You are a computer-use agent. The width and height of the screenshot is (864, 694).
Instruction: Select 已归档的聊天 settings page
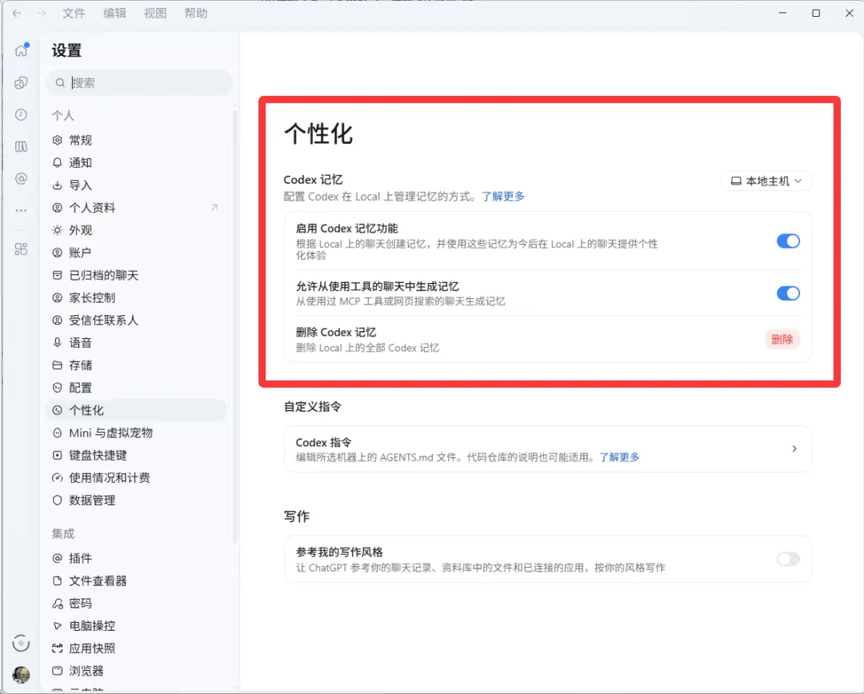coord(137,275)
